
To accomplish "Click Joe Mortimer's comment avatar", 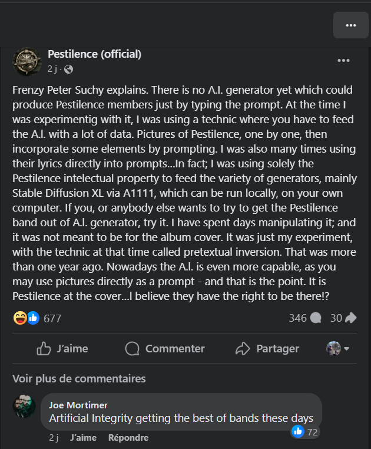I will 25,406.
